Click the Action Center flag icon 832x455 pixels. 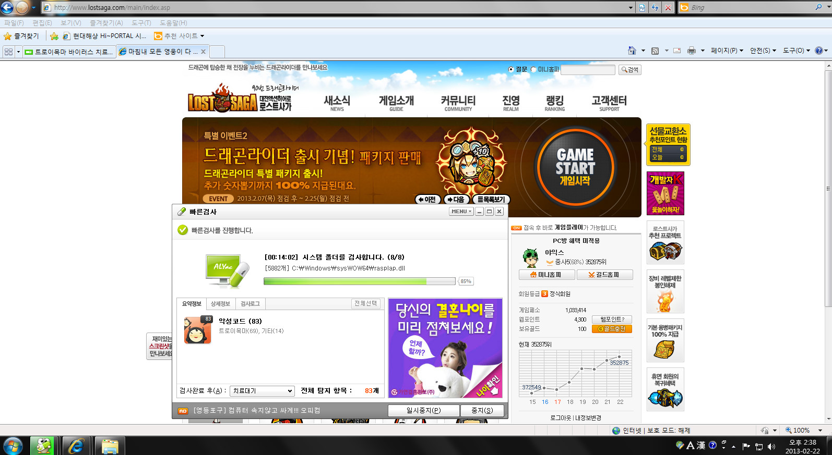tap(746, 447)
